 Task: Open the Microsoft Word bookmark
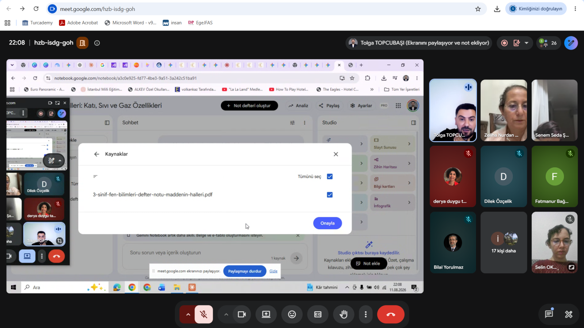[x=130, y=23]
